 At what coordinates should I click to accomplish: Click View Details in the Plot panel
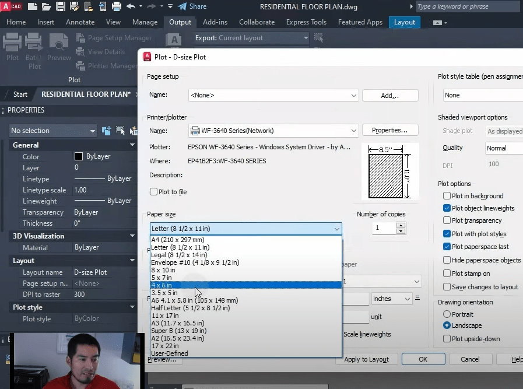(x=103, y=50)
